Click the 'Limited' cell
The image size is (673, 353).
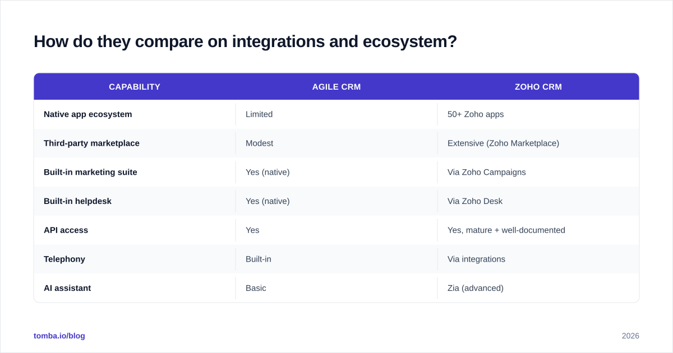pyautogui.click(x=259, y=114)
